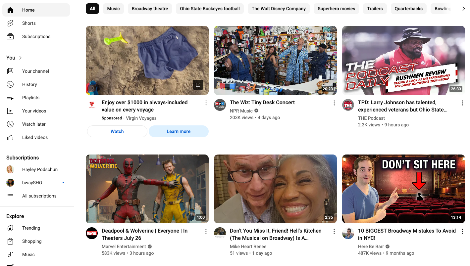Play the DON'T SIT HERE Broadway thumbnail
The width and height of the screenshot is (470, 266).
(403, 189)
